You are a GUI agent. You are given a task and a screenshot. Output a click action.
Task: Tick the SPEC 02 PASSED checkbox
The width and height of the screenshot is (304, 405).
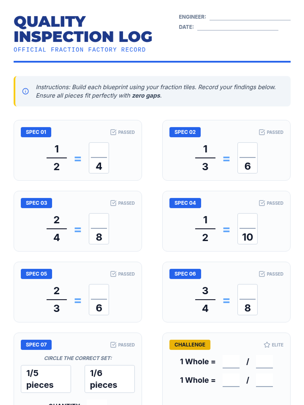tap(262, 132)
